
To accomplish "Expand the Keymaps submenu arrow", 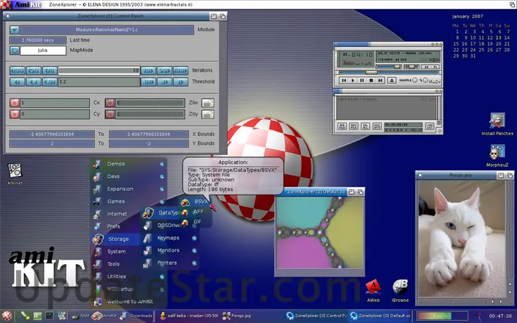I will coord(194,238).
